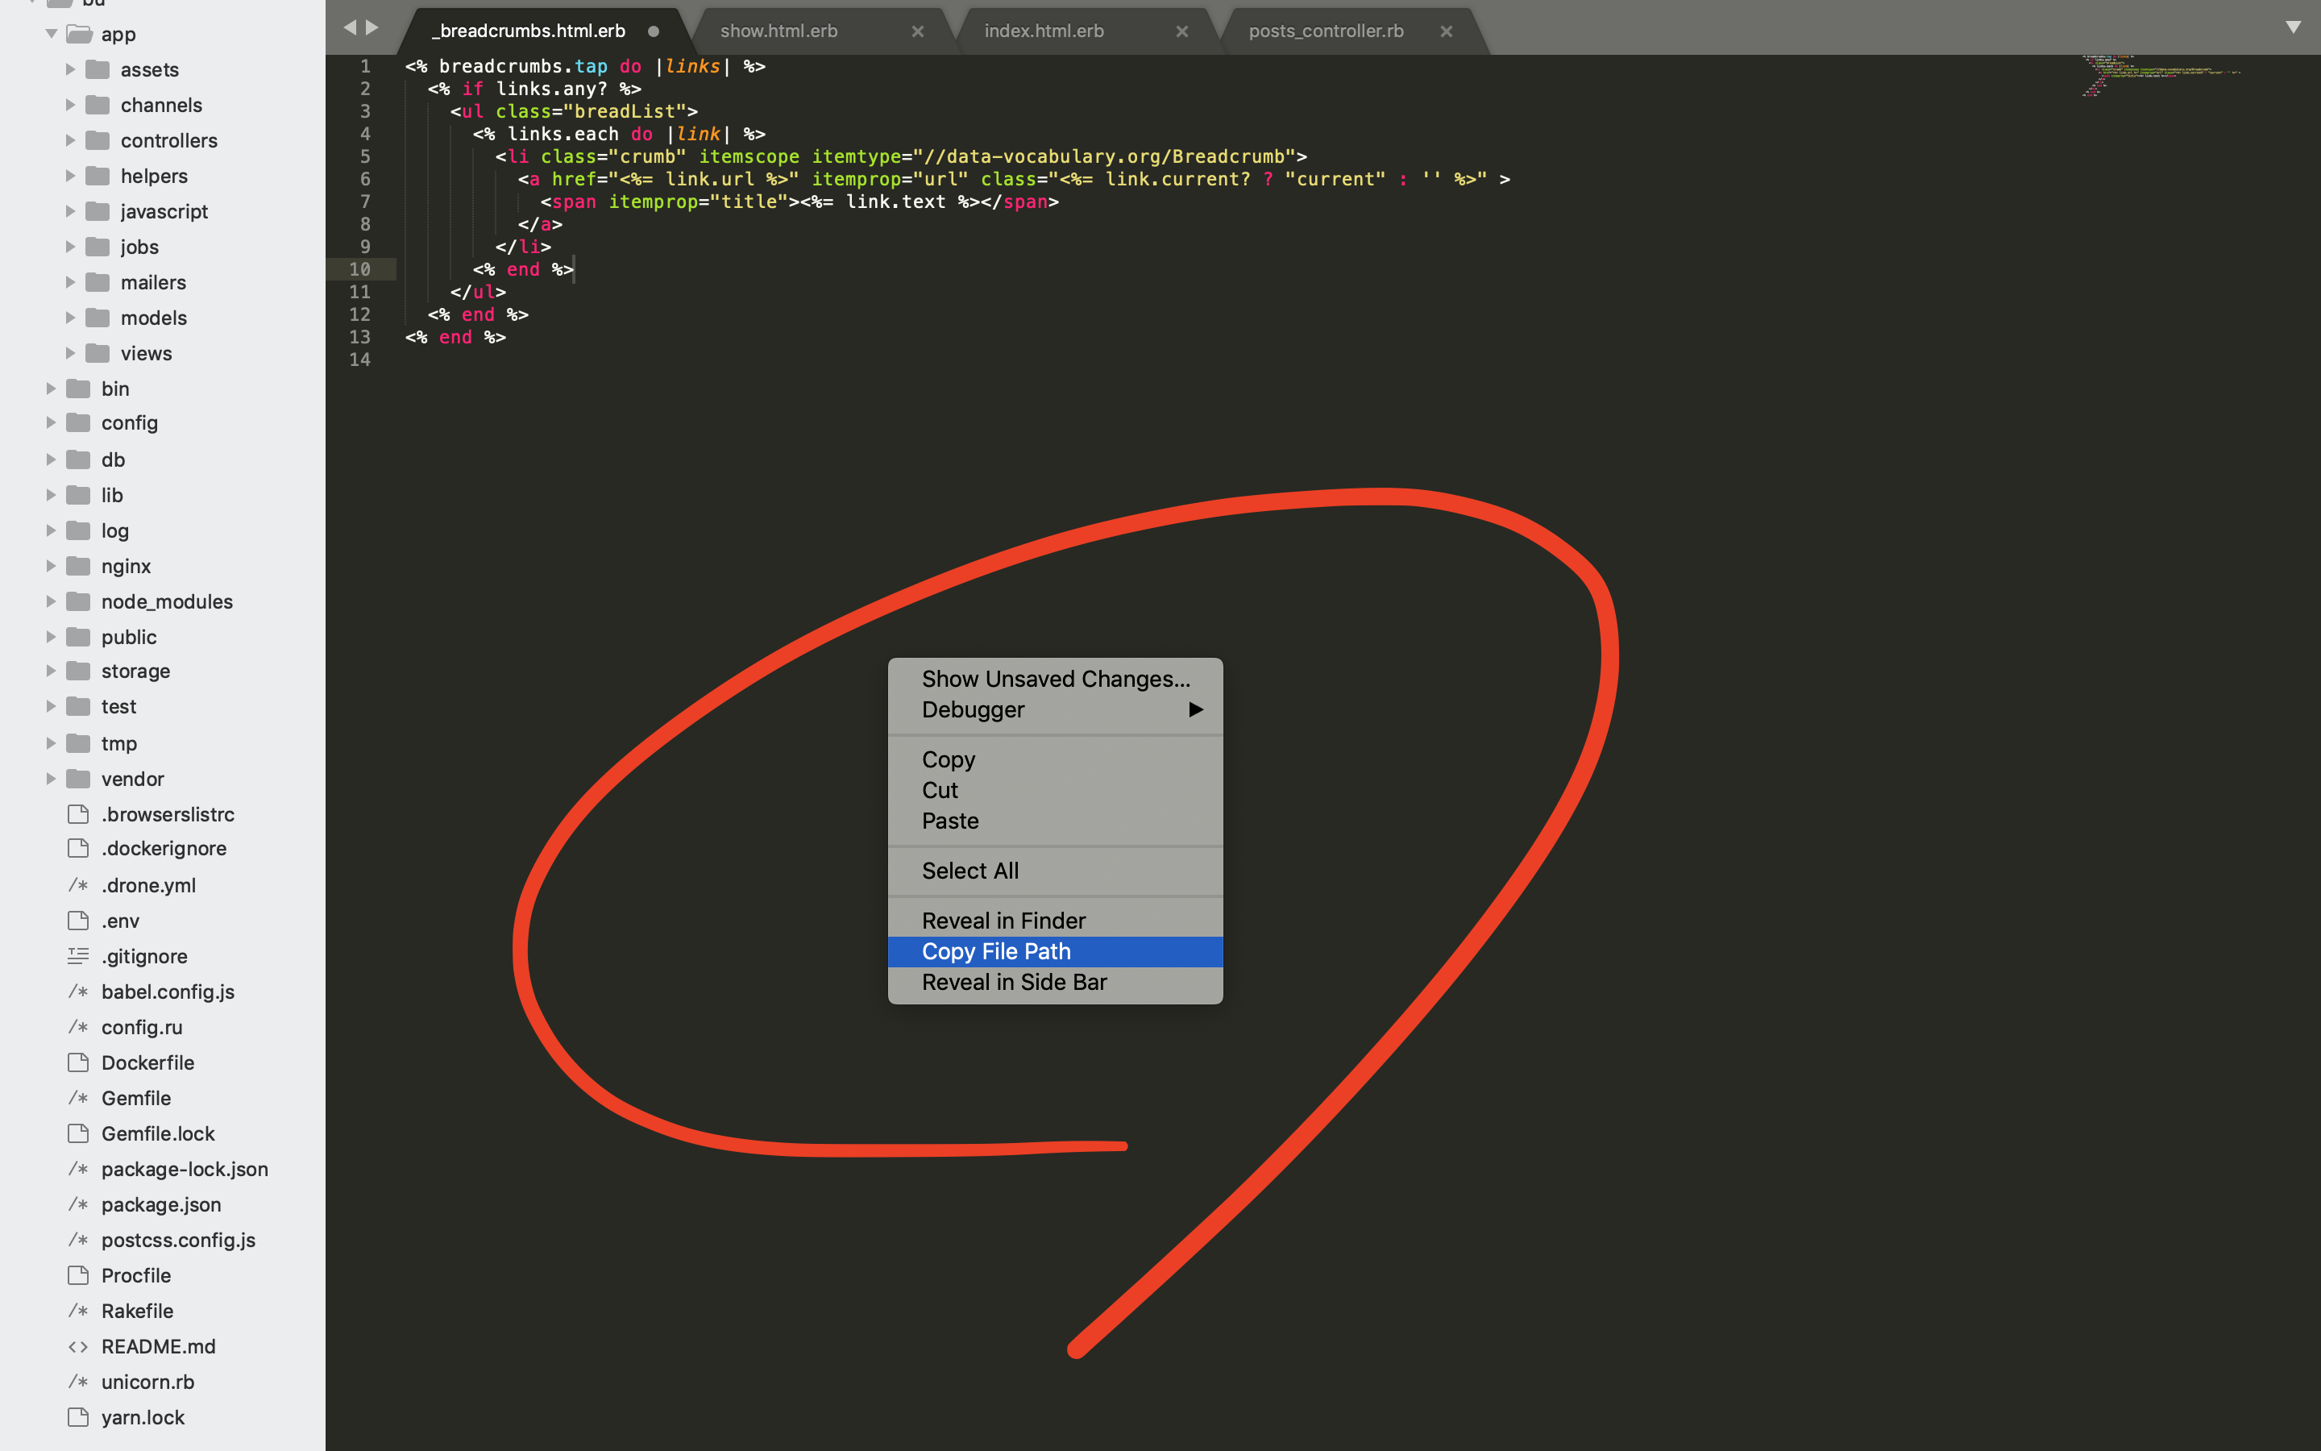The height and width of the screenshot is (1451, 2321).
Task: Click the unsaved dot on _breadcrumbs.html.erb tab
Action: [653, 31]
